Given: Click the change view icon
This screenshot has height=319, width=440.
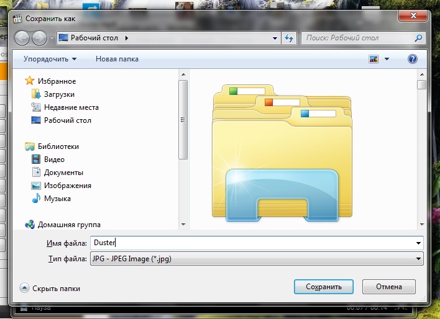Looking at the screenshot, I should click(374, 59).
